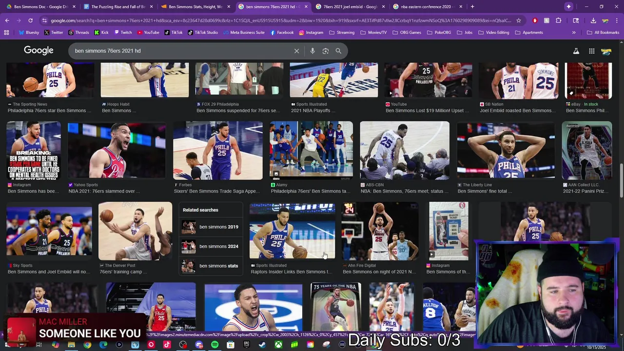Viewport: 624px width, 351px height.
Task: Open The Liberty Line Ben Simmons' fine total image
Action: pos(506,151)
